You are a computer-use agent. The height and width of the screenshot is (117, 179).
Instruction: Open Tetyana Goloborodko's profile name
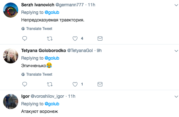coord(44,50)
